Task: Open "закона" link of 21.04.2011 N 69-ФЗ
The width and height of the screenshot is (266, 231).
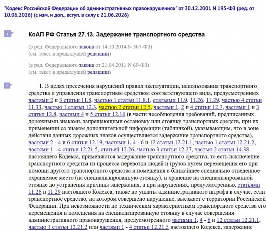Action: pyautogui.click(x=86, y=65)
